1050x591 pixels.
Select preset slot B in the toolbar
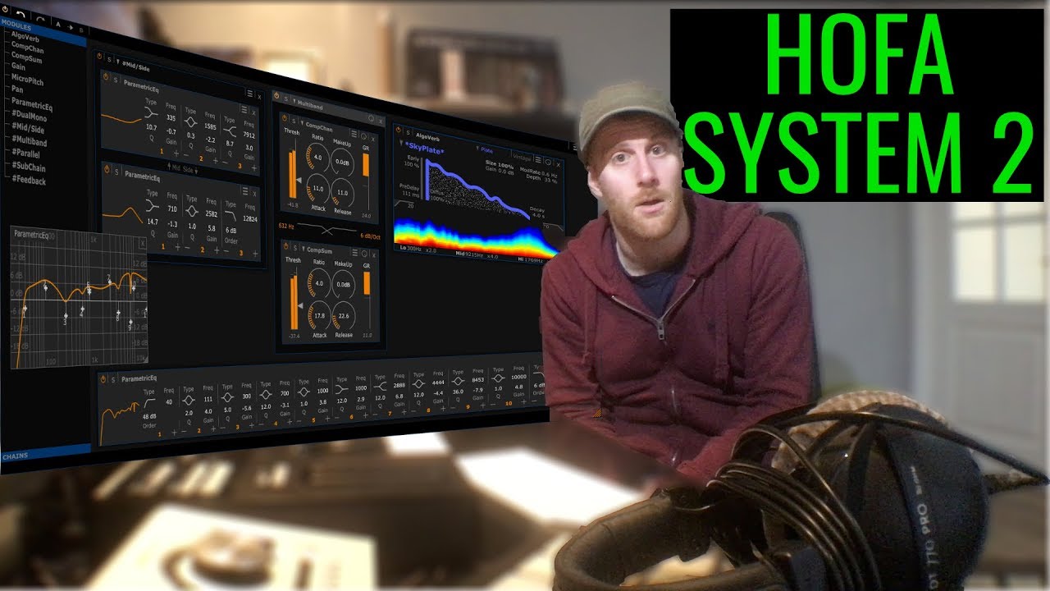click(81, 30)
